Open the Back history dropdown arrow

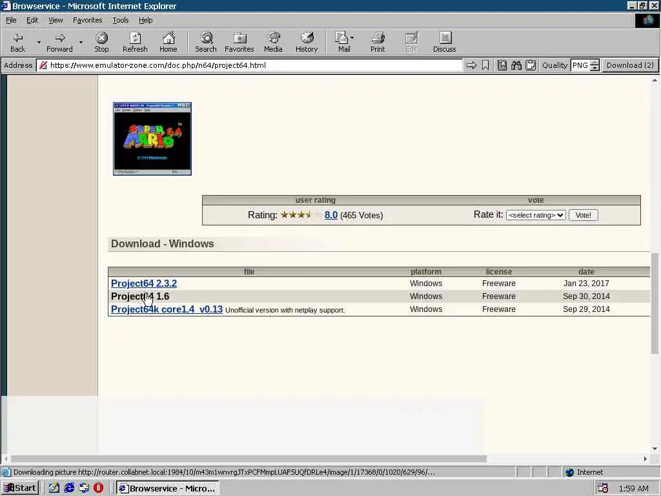39,42
